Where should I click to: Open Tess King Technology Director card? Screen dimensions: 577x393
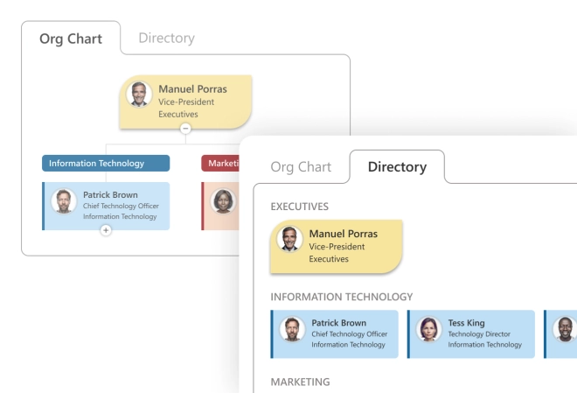(x=470, y=334)
